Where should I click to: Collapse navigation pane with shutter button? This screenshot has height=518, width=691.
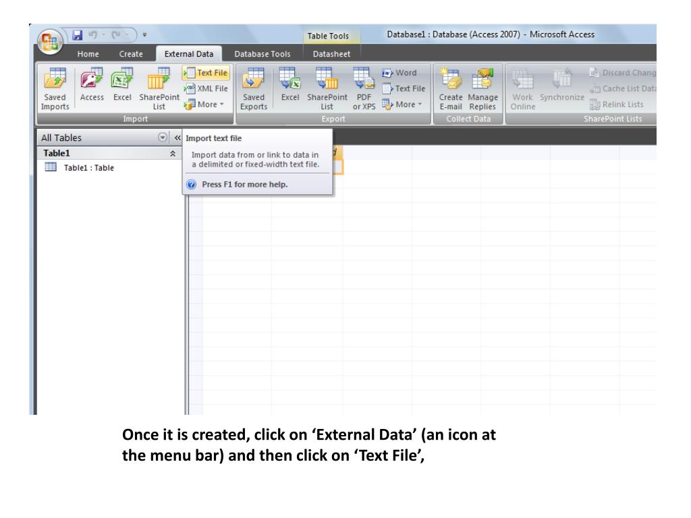click(x=177, y=138)
